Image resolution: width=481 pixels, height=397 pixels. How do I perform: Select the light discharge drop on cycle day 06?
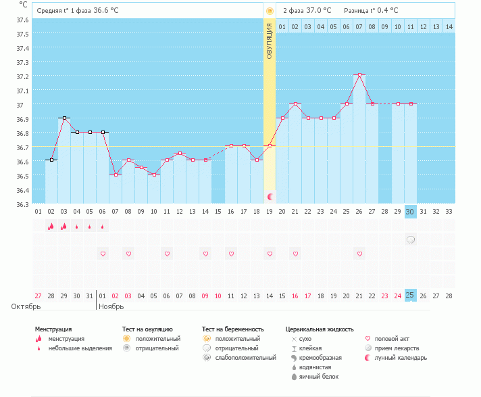pyautogui.click(x=103, y=227)
